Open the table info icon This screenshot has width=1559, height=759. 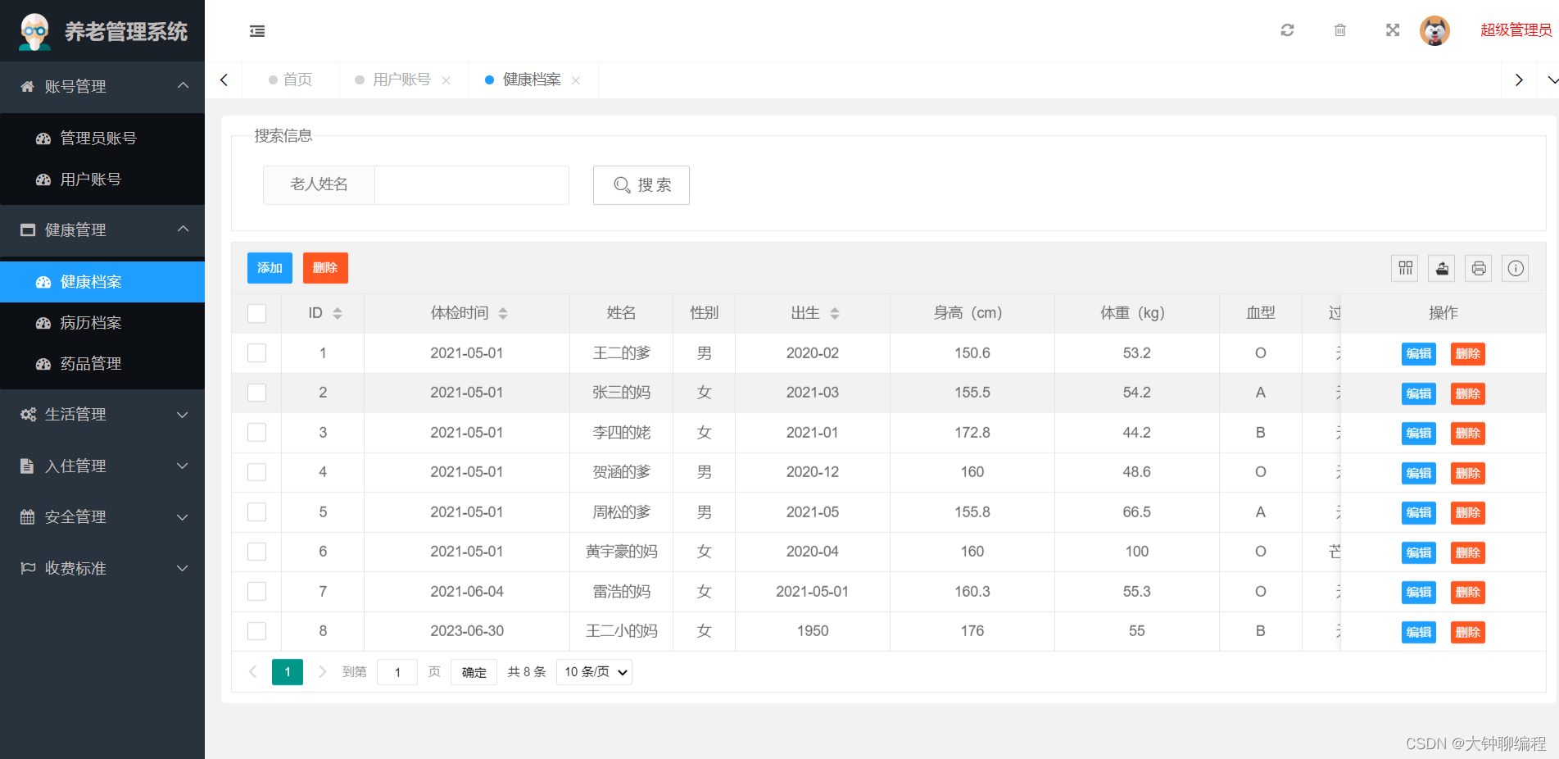click(x=1515, y=268)
